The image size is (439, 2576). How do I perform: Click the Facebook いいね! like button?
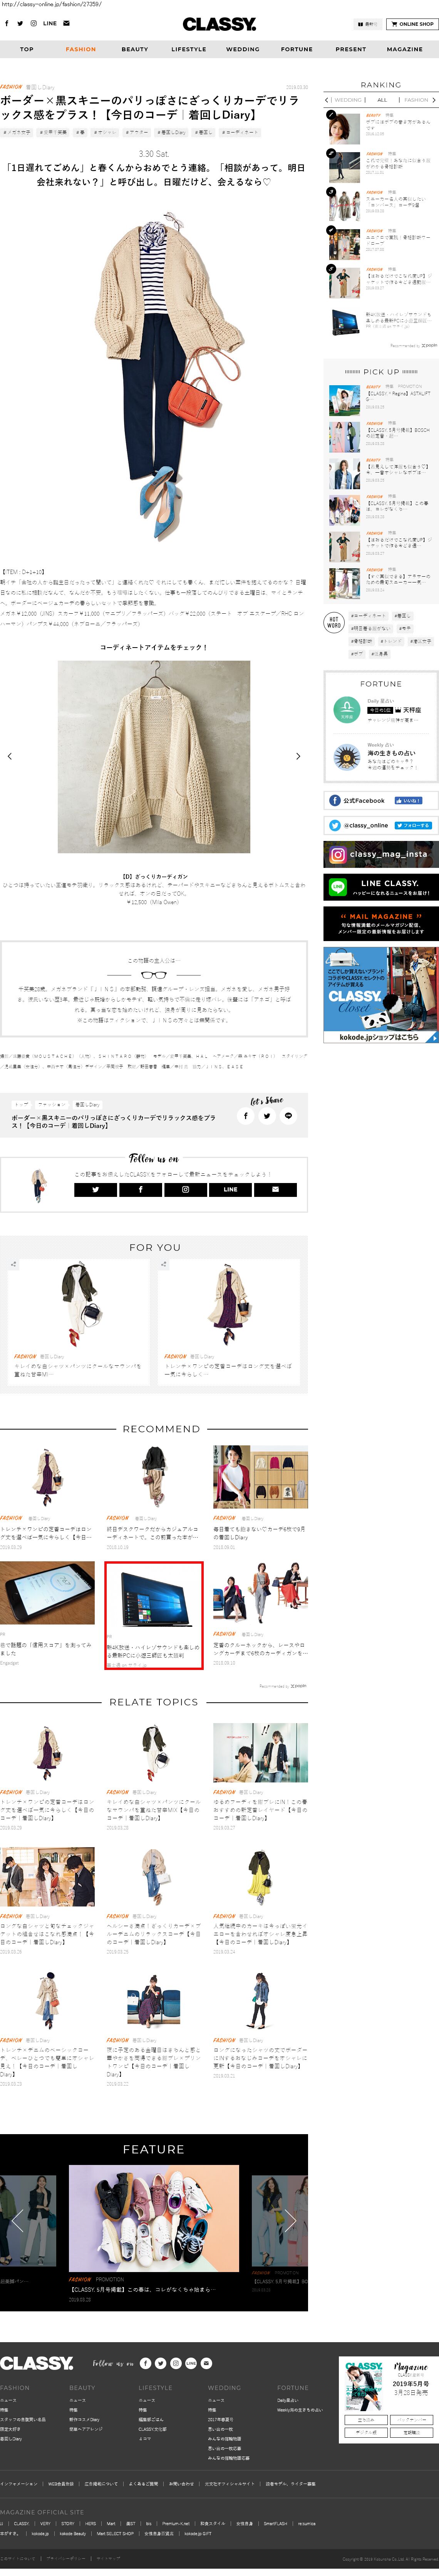[x=408, y=800]
